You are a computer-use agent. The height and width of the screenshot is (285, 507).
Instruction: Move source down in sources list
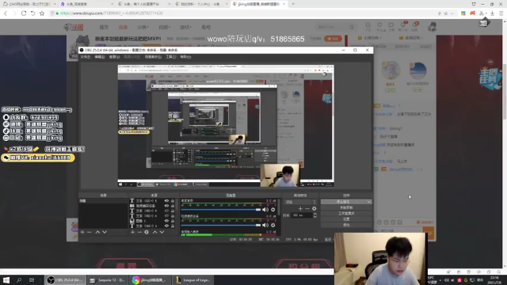pos(162,232)
